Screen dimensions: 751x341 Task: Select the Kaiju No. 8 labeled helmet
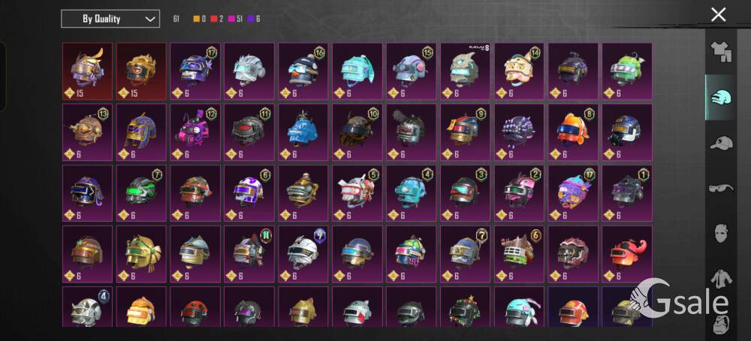[466, 71]
